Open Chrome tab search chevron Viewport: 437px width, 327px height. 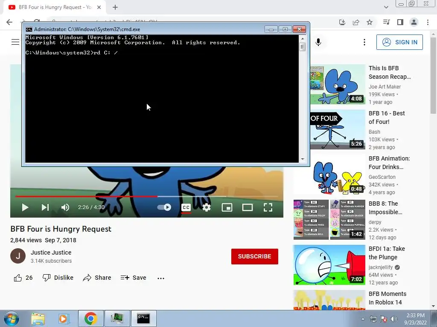tap(386, 7)
